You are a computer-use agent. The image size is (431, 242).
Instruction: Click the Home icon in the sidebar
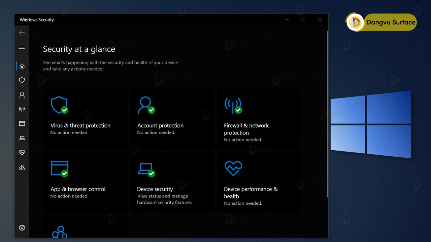tap(22, 66)
